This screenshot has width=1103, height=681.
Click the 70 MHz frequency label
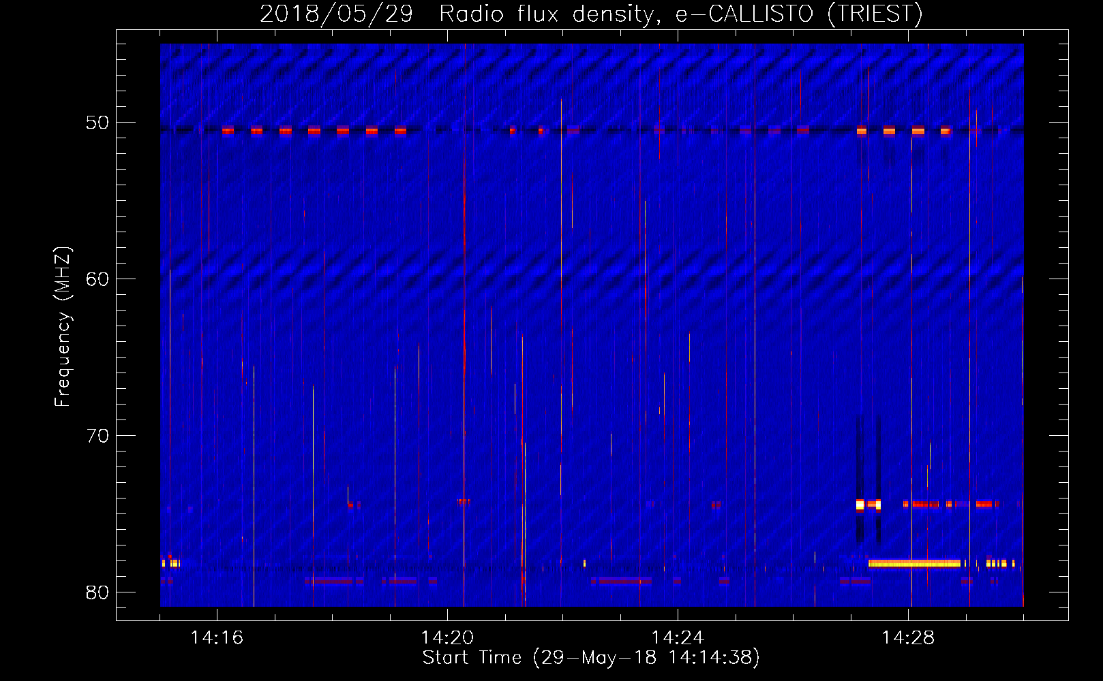point(97,436)
